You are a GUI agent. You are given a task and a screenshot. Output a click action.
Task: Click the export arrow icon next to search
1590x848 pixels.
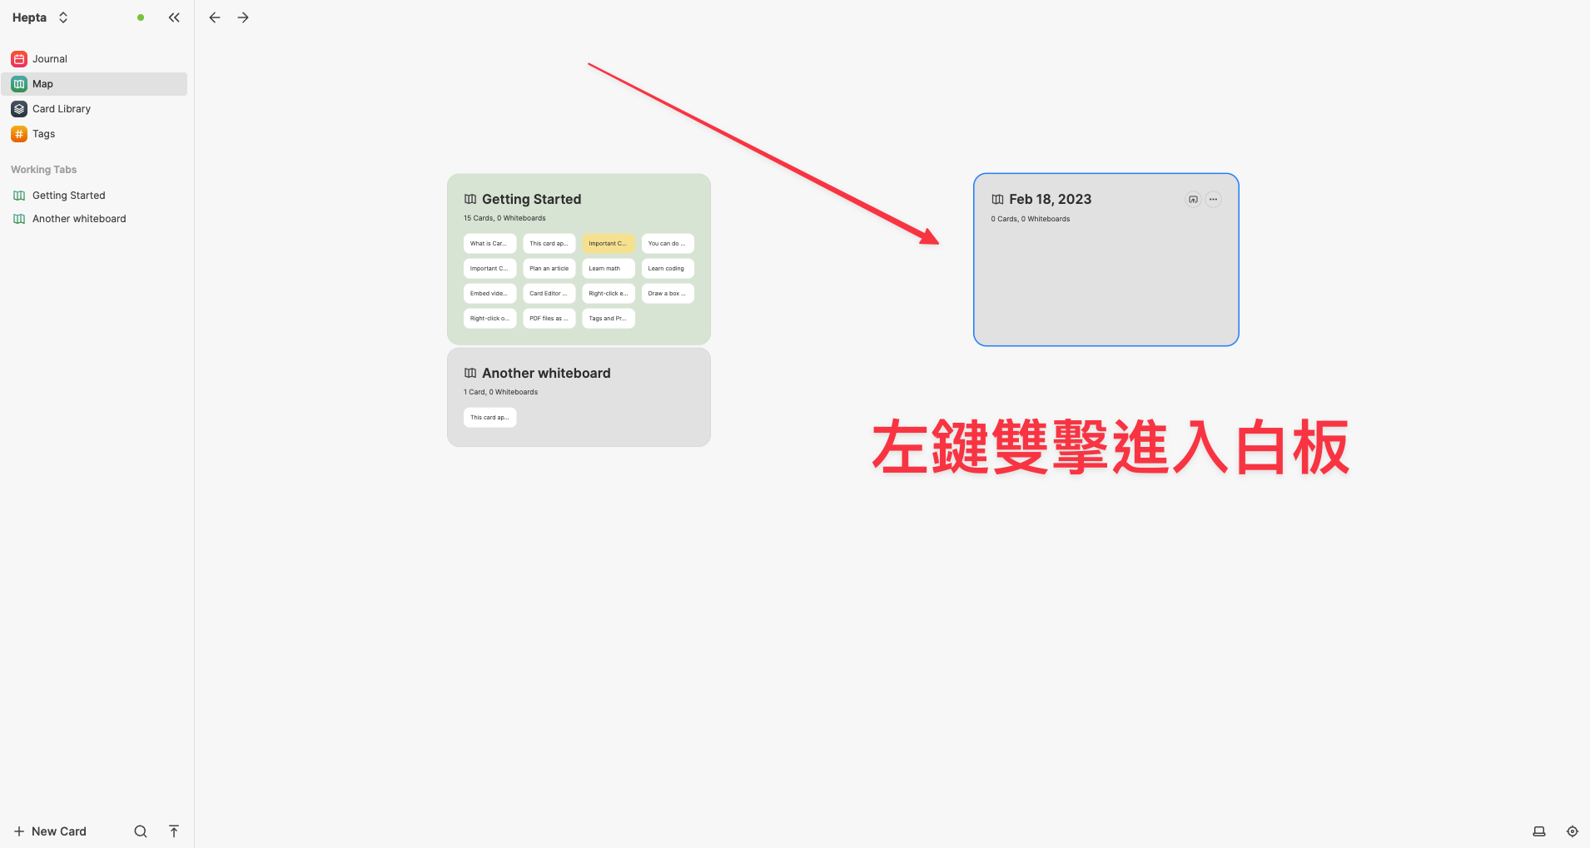tap(174, 831)
